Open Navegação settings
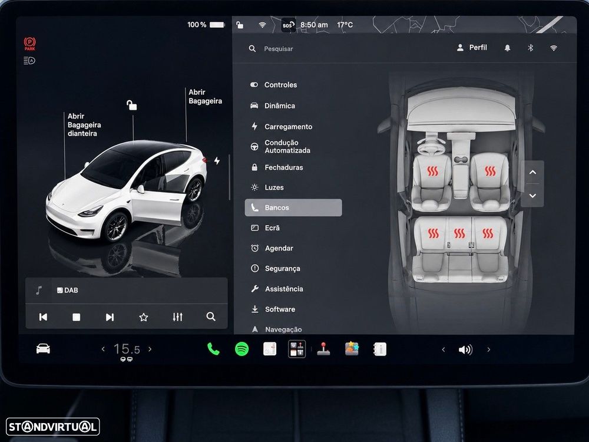Viewport: 589px width, 442px height. (x=276, y=329)
